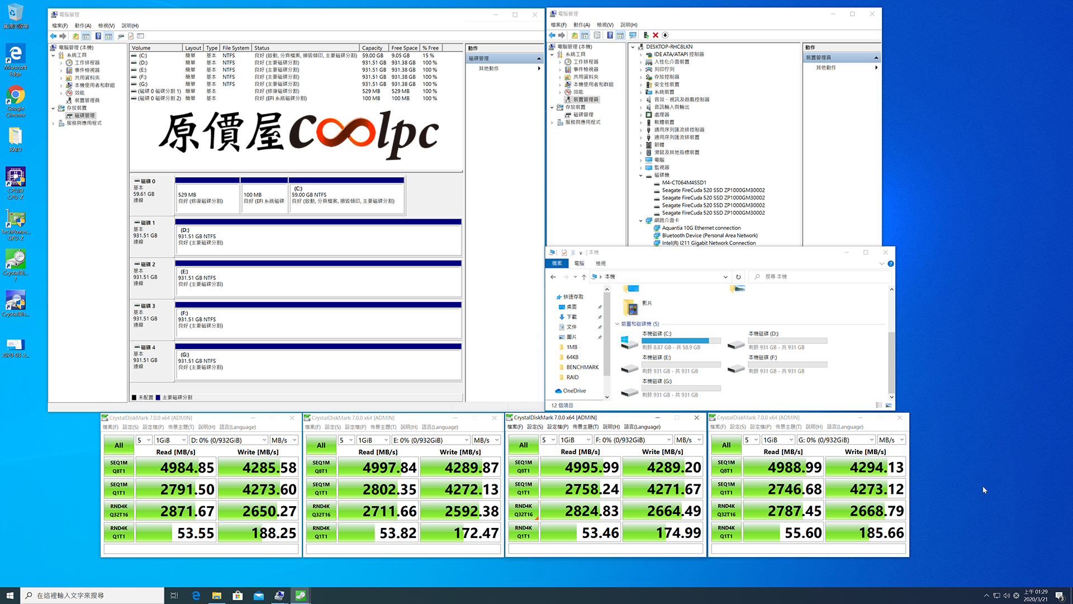Click the large icons view toggle in File Explorer status bar
The width and height of the screenshot is (1073, 604).
pos(889,405)
